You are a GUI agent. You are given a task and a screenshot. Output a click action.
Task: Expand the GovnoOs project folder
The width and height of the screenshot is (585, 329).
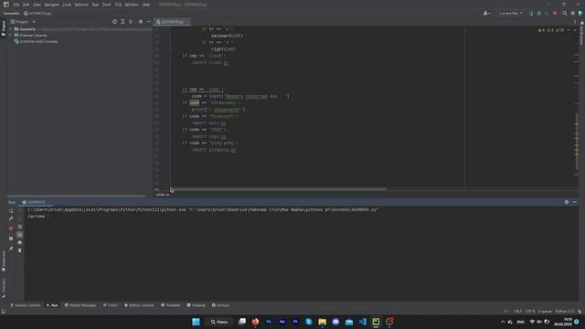pos(11,29)
